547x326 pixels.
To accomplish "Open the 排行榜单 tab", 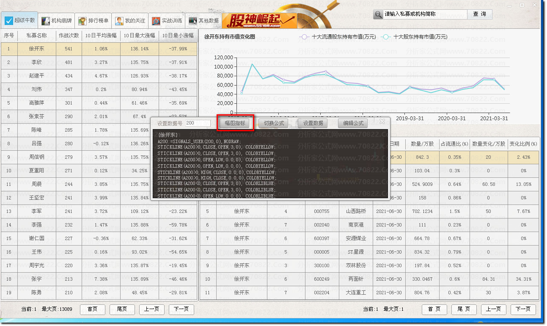I will (x=93, y=21).
